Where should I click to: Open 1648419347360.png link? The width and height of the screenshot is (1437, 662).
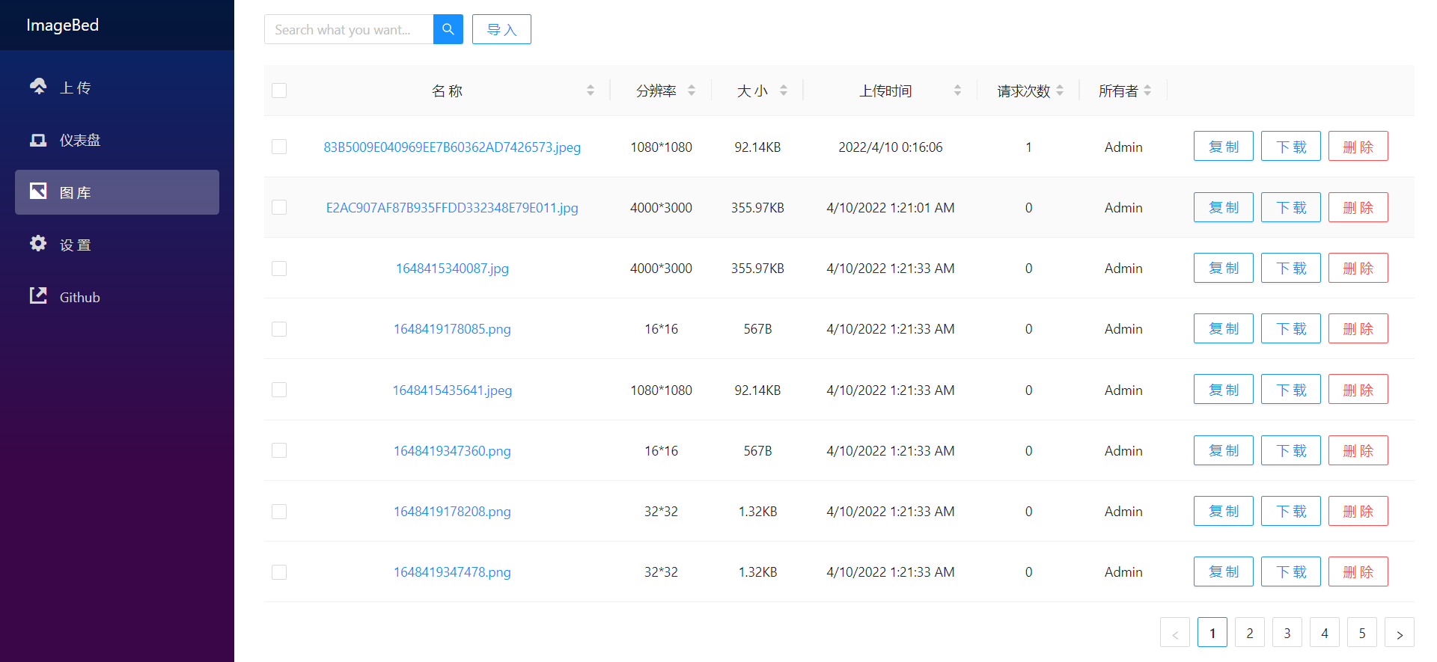pos(452,451)
